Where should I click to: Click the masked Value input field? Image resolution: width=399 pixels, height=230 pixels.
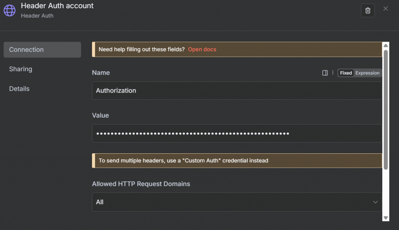[237, 133]
